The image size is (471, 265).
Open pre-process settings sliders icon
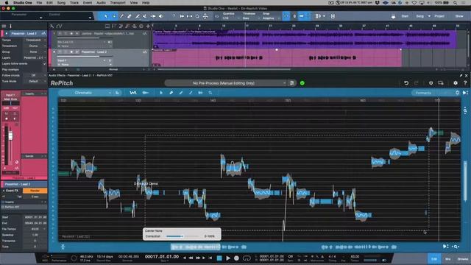coord(291,83)
